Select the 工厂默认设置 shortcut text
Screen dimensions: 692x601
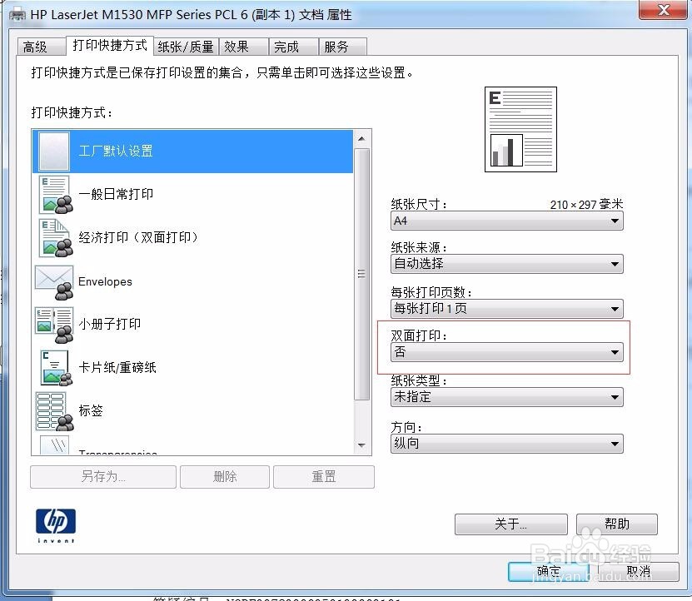116,151
